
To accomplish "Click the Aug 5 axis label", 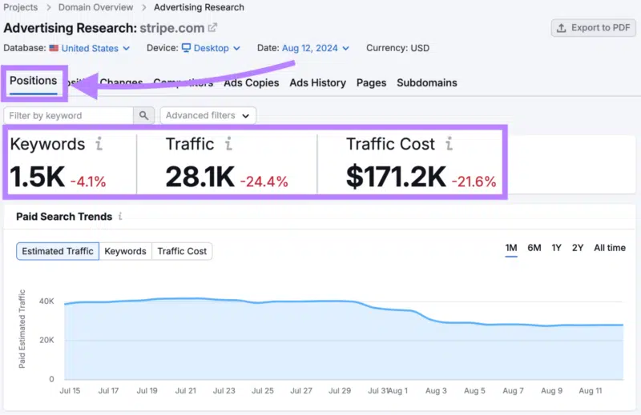I will (x=474, y=390).
